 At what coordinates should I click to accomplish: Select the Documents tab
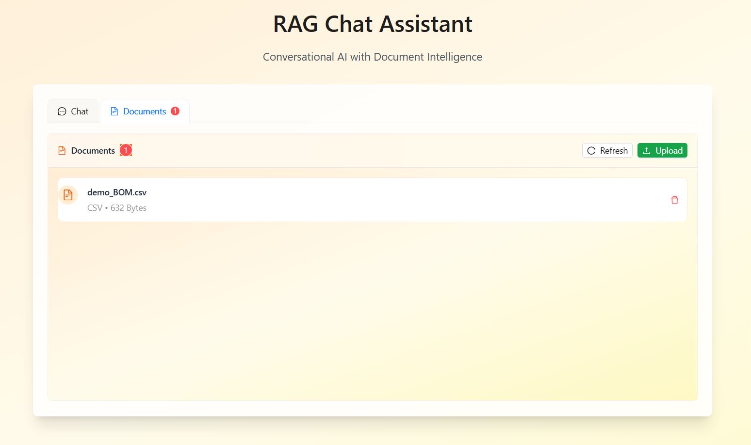coord(145,111)
